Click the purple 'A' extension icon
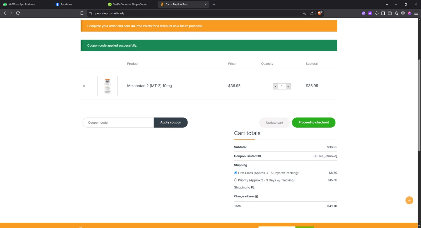The image size is (421, 228). pos(370,13)
